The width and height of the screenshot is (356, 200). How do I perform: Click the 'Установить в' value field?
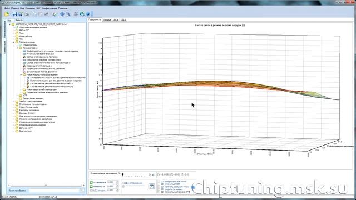point(111,182)
